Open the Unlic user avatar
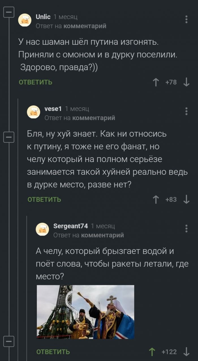Viewport: 198px width, 361px height. click(25, 21)
